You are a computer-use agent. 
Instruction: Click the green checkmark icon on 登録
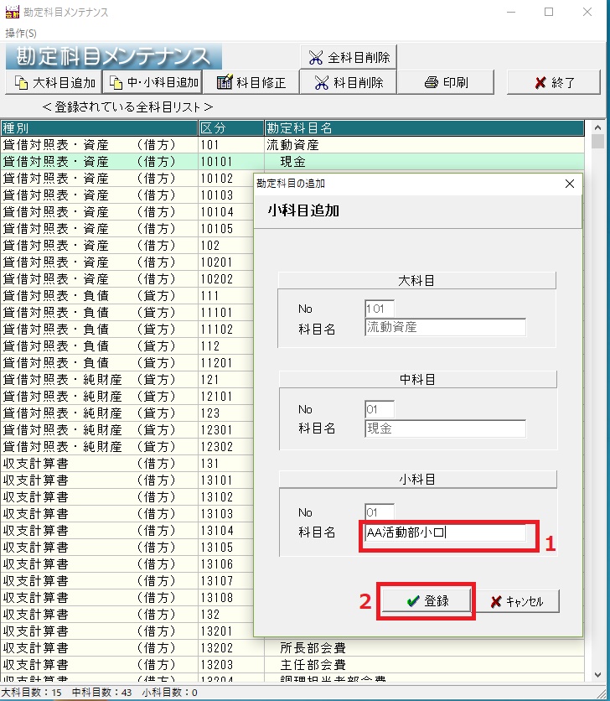click(x=413, y=601)
